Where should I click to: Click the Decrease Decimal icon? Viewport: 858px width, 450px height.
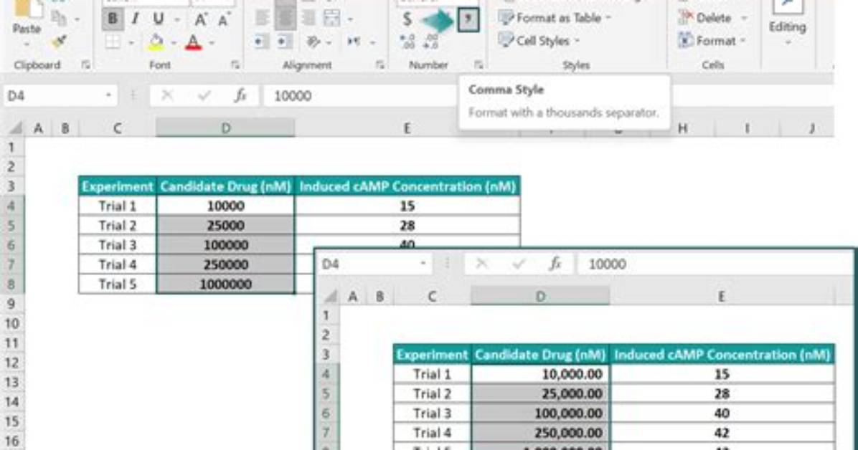pyautogui.click(x=431, y=42)
